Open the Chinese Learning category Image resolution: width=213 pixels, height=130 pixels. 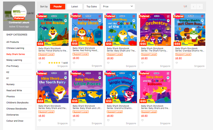click(x=15, y=48)
